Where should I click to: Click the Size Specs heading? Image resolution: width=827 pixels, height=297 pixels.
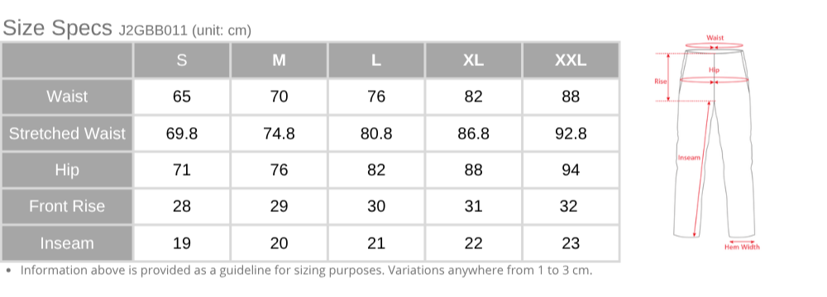[x=57, y=28]
